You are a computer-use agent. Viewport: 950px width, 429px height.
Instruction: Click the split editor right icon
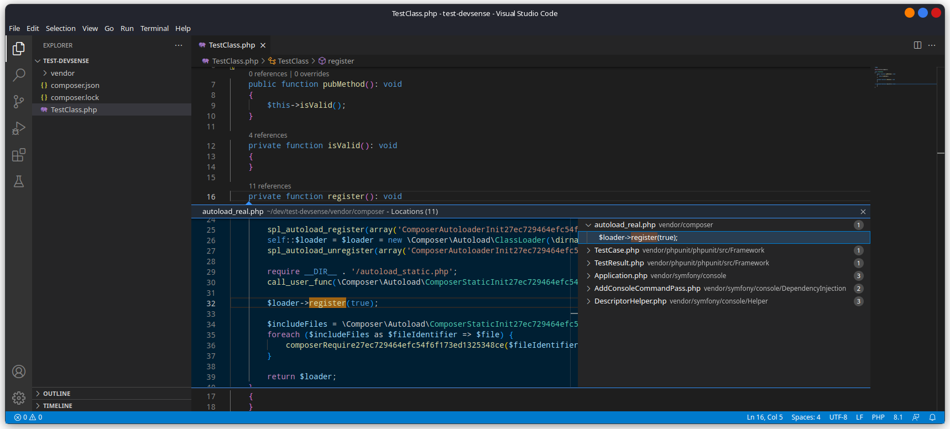tap(917, 45)
